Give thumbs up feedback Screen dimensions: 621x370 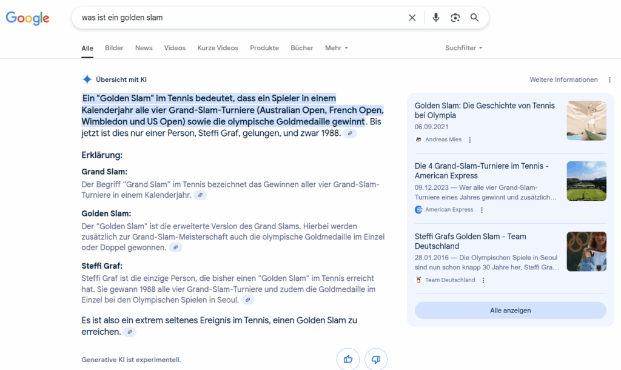[x=348, y=359]
